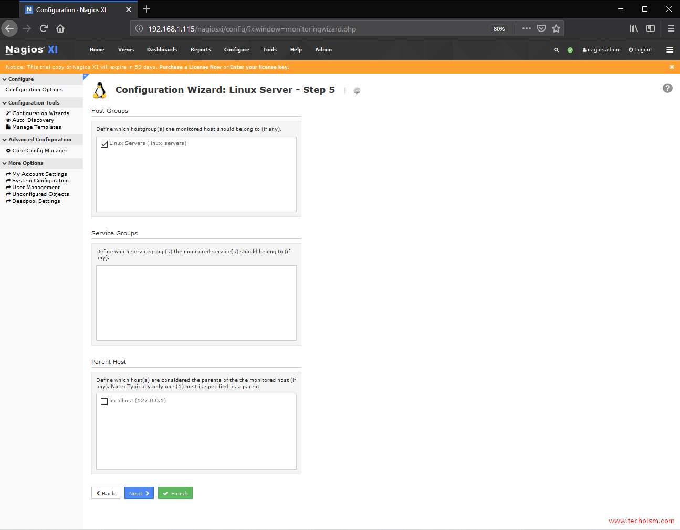Open My Account Settings link
This screenshot has width=680, height=530.
tap(37, 174)
